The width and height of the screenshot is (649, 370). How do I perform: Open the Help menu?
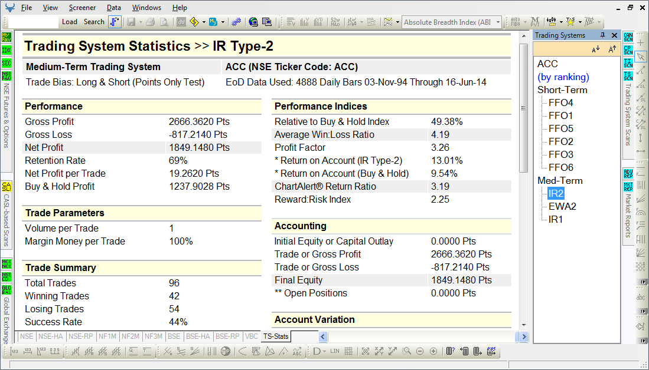point(180,8)
